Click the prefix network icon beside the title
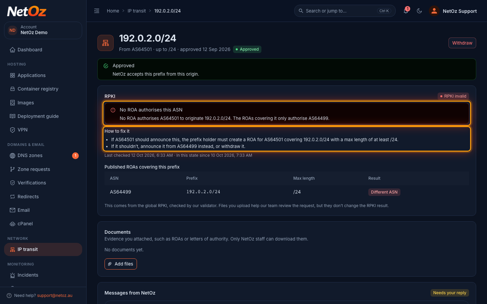Image resolution: width=487 pixels, height=304 pixels. tap(106, 43)
